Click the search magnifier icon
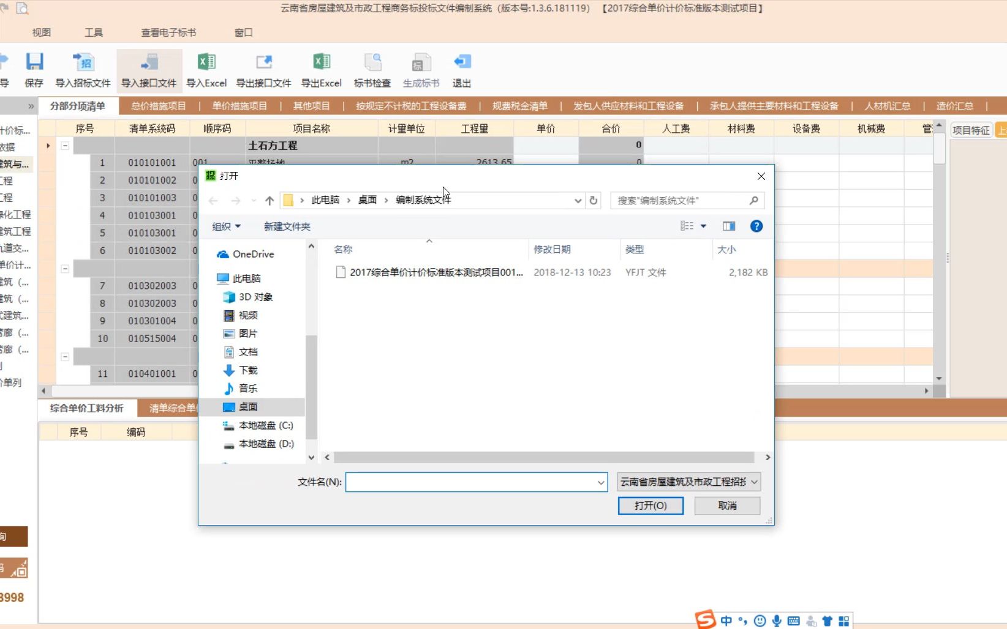 coord(754,201)
